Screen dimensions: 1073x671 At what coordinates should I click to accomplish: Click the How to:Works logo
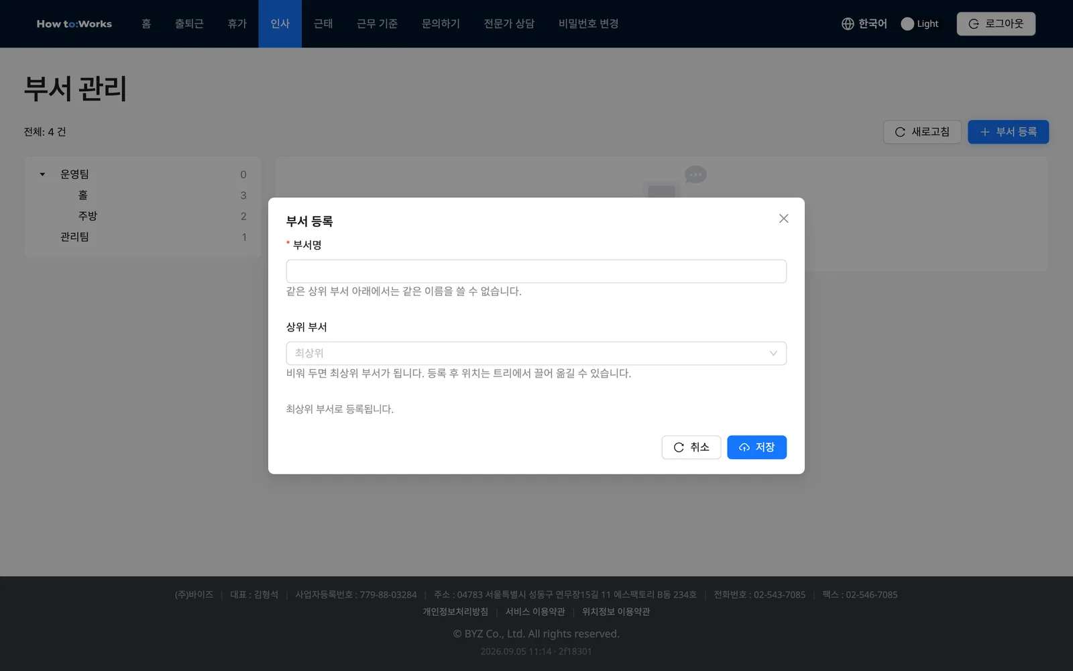click(74, 23)
